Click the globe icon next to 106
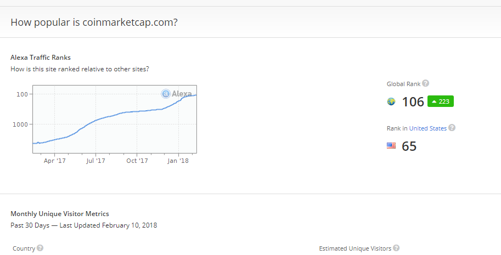Screen dimensions: 501x255 click(391, 101)
